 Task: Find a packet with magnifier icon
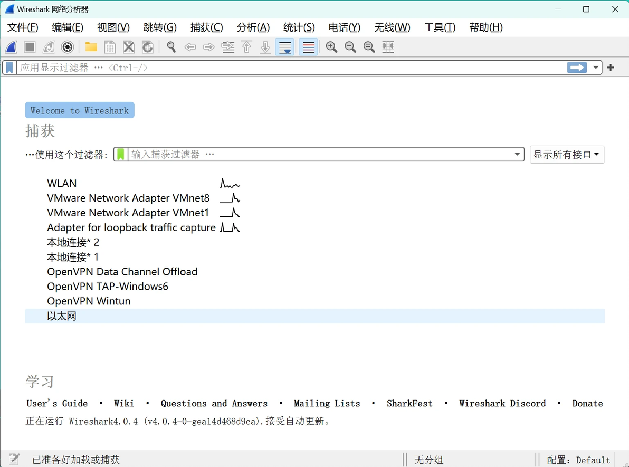(x=171, y=47)
